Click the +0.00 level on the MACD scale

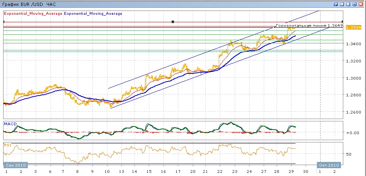pos(352,133)
